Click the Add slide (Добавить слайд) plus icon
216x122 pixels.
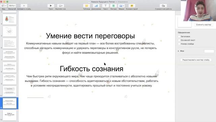(x=24, y=6)
